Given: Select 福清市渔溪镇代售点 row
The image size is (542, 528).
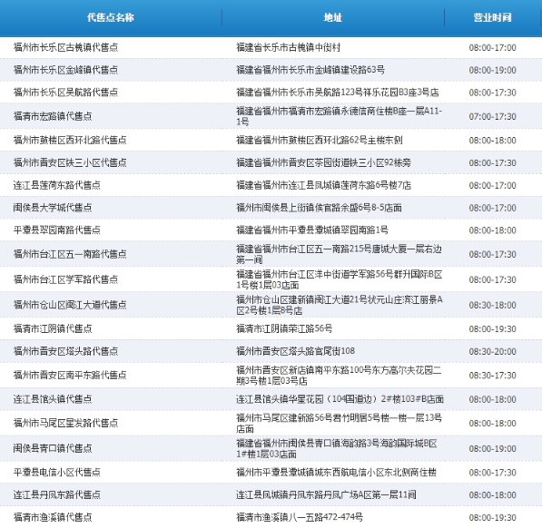Looking at the screenshot, I should coord(271,517).
